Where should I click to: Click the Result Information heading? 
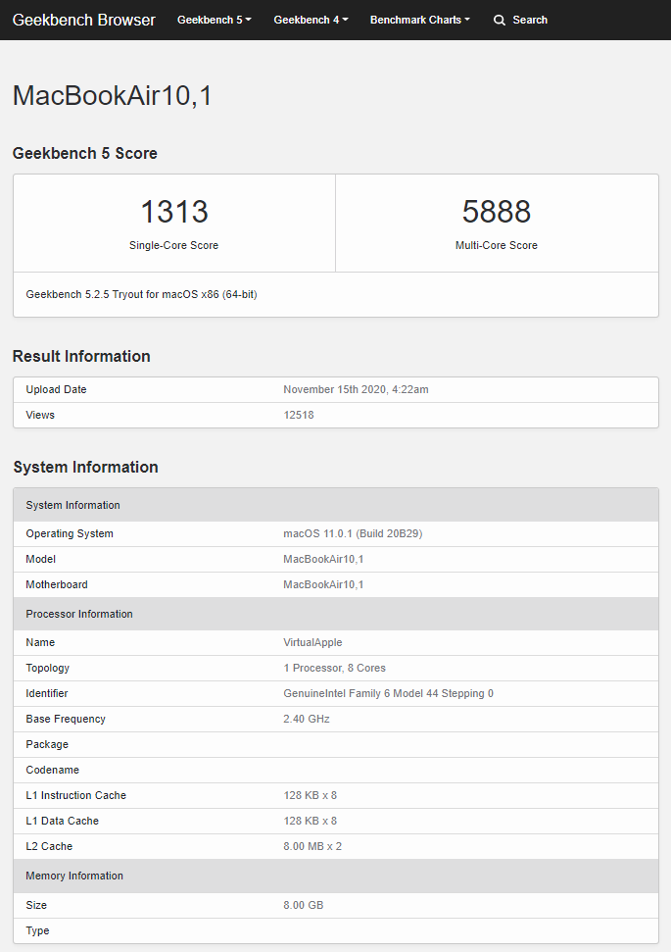coord(81,356)
